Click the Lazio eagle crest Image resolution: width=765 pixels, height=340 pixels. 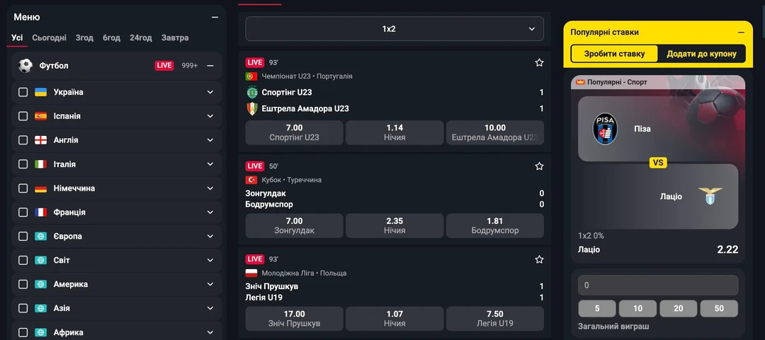pos(710,196)
